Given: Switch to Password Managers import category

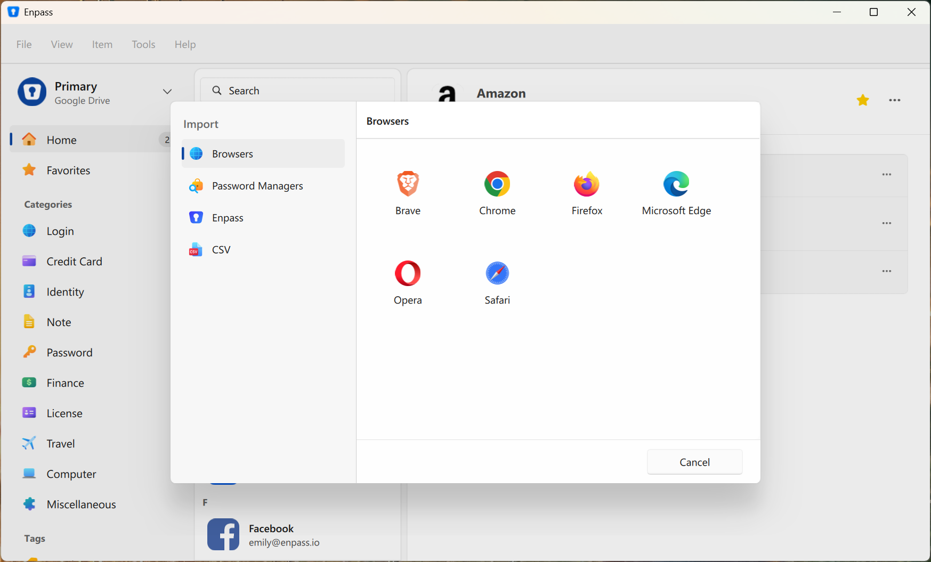Looking at the screenshot, I should click(x=263, y=185).
